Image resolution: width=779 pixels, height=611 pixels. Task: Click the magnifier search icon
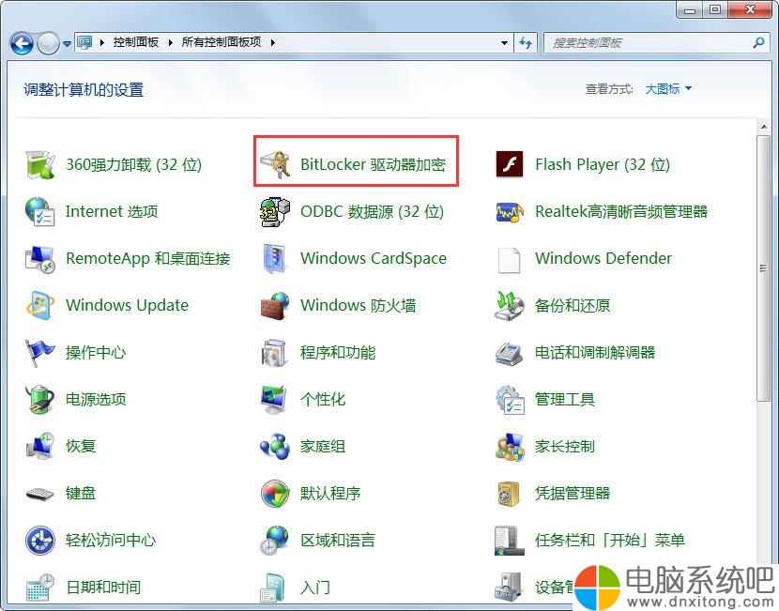click(x=758, y=43)
